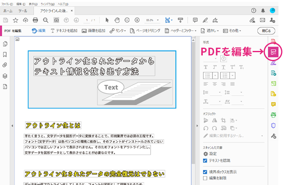Zoom out with the minus circle
This screenshot has height=185, width=285.
point(127,20)
